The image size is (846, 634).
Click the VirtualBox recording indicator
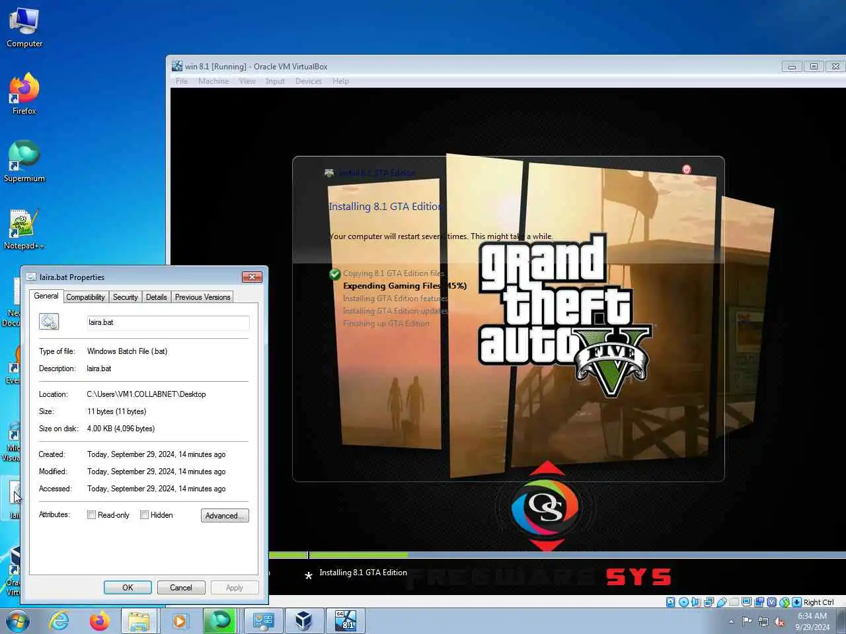coord(759,602)
